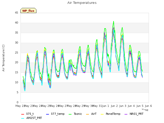Image resolution: width=164 pixels, height=123 pixels.
Task: Click the Jun 2 x-axis date label
Action: [x=114, y=106]
